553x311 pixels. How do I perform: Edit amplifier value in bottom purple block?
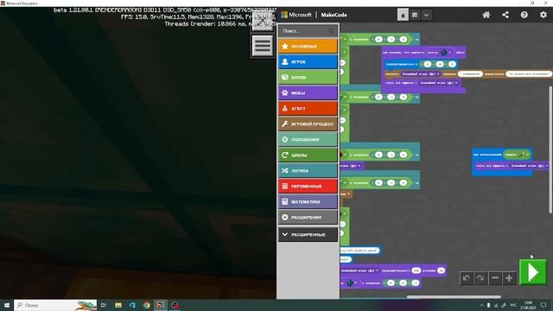tap(441, 270)
